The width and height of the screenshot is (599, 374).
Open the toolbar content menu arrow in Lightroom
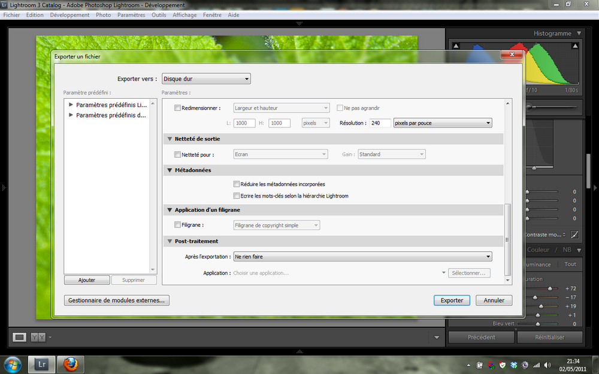437,337
